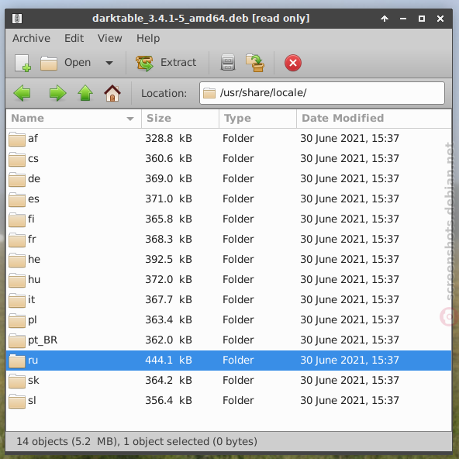Click the home location icon
Viewport: 459px width, 459px height.
click(112, 93)
